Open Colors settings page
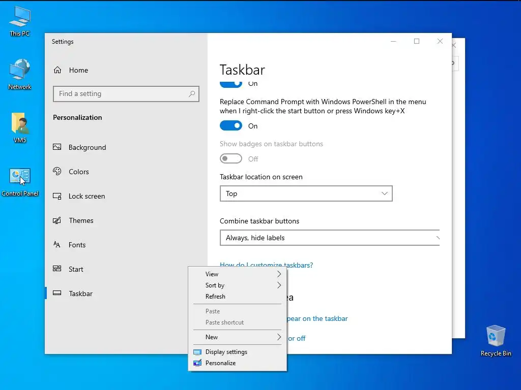This screenshot has height=390, width=521. pos(126,172)
